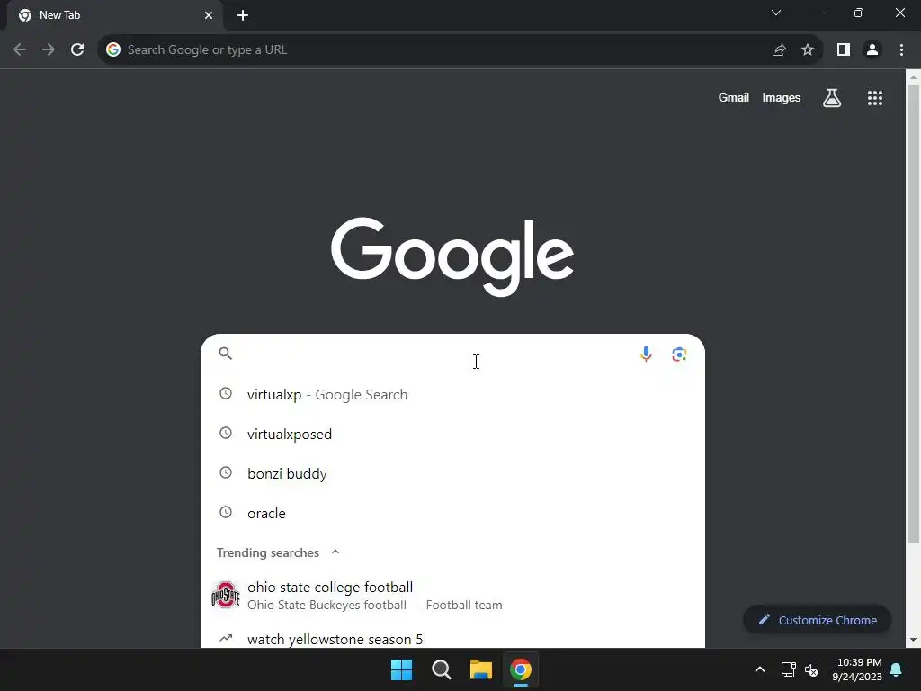
Task: Start voice search with the microphone
Action: coord(646,354)
